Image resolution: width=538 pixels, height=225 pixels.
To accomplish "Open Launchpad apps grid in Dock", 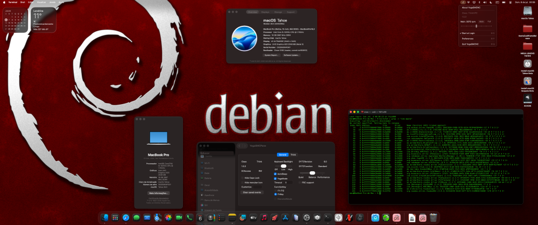I will (115, 217).
